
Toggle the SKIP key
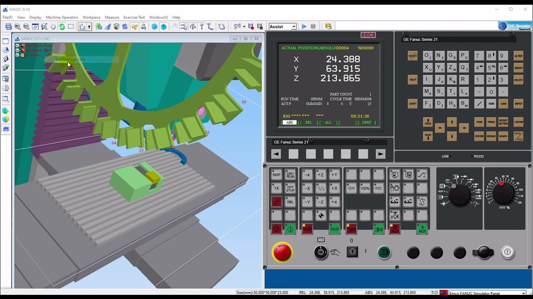[x=276, y=175]
